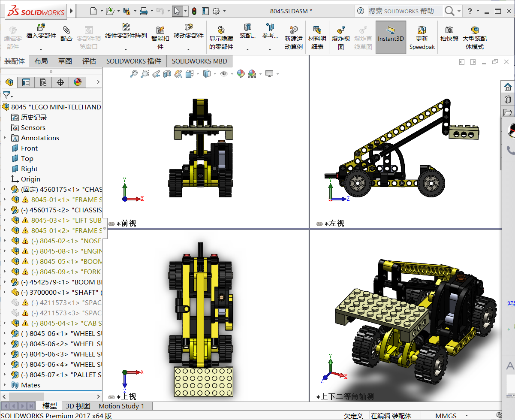Image resolution: width=515 pixels, height=420 pixels.
Task: Click 爆炸视图 (Exploded View)
Action: click(x=341, y=38)
